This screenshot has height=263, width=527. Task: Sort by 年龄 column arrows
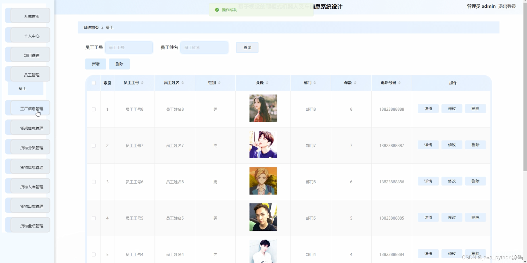pos(355,83)
